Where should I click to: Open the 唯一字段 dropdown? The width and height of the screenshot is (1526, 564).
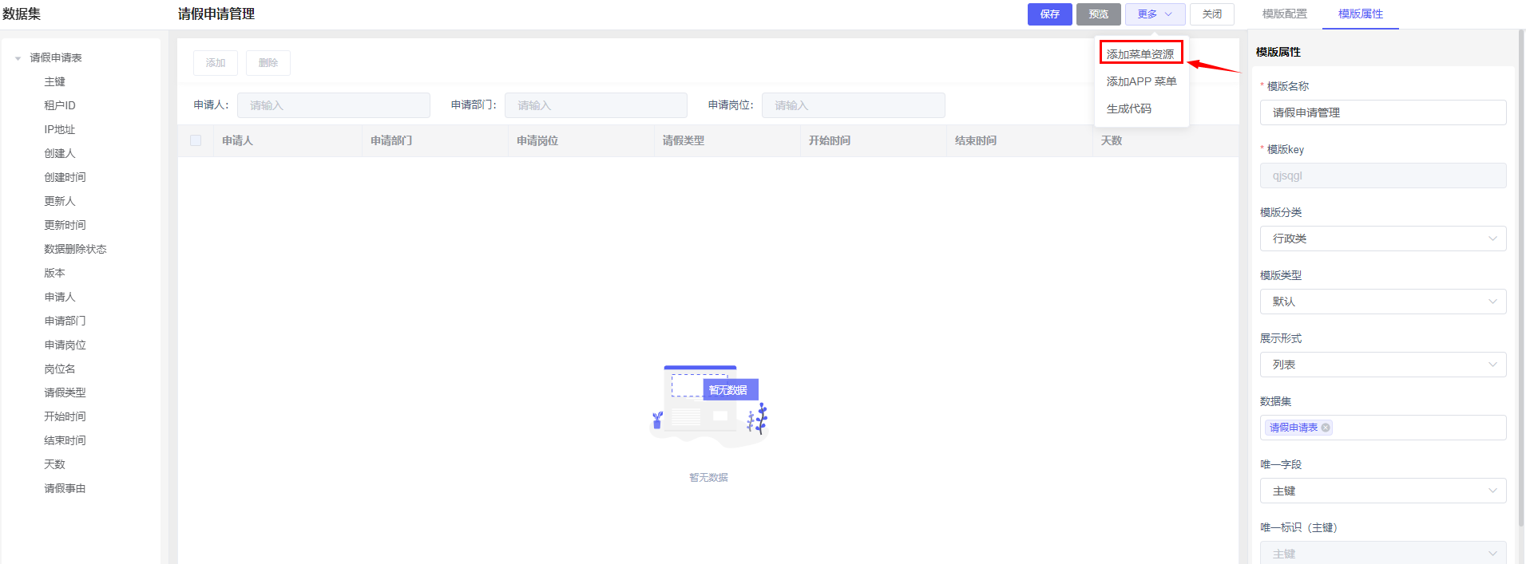coord(1382,491)
